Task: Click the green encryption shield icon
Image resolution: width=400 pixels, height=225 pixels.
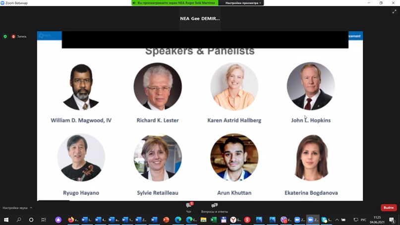Action: pos(5,37)
